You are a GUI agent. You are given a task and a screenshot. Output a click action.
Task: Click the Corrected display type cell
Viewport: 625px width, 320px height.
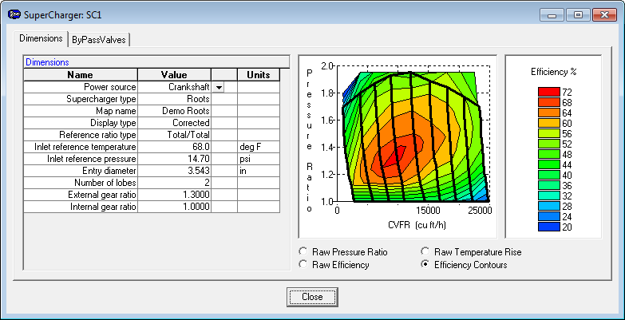coord(174,123)
